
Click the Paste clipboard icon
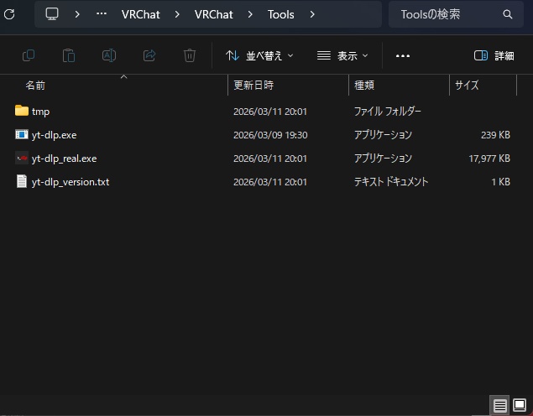(x=69, y=55)
